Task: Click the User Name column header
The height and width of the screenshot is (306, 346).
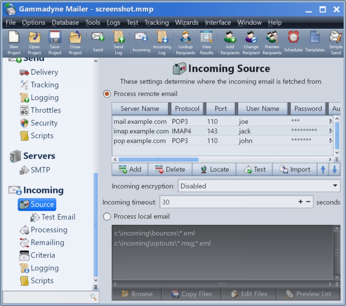Action: point(263,109)
